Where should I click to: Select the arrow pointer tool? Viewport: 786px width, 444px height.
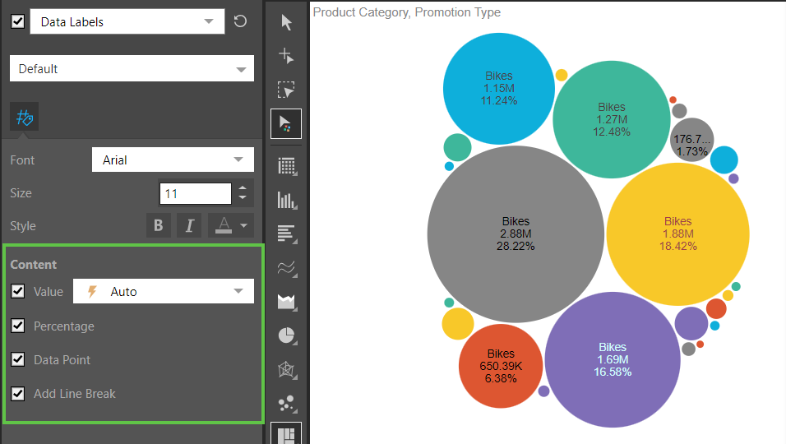pos(286,22)
